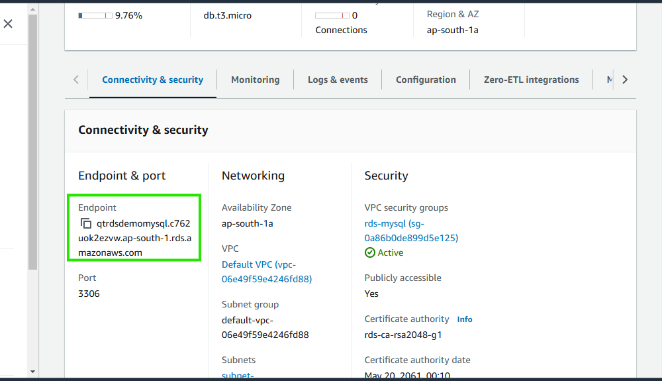Image resolution: width=662 pixels, height=381 pixels.
Task: Click the green Active status check icon
Action: 370,252
